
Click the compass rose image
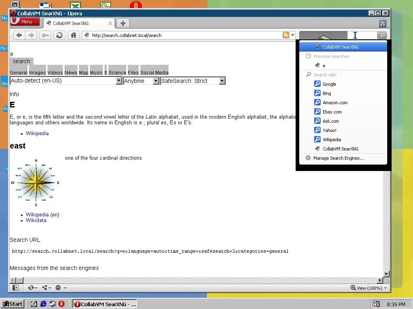pos(35,183)
